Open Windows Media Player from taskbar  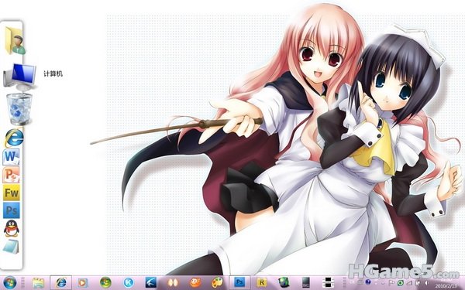point(82,282)
